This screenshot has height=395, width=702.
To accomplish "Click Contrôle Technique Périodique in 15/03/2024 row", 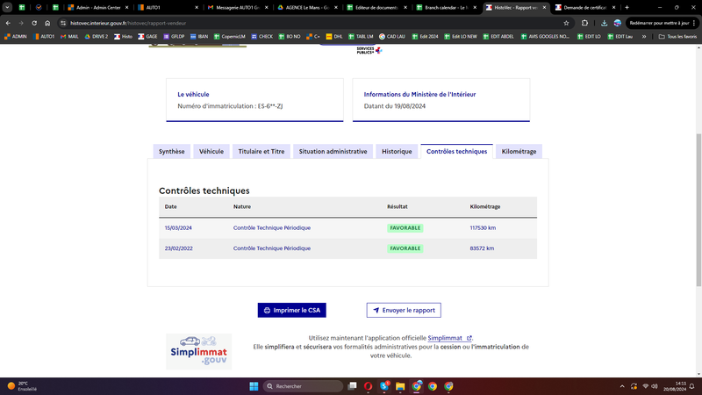I will [x=272, y=228].
